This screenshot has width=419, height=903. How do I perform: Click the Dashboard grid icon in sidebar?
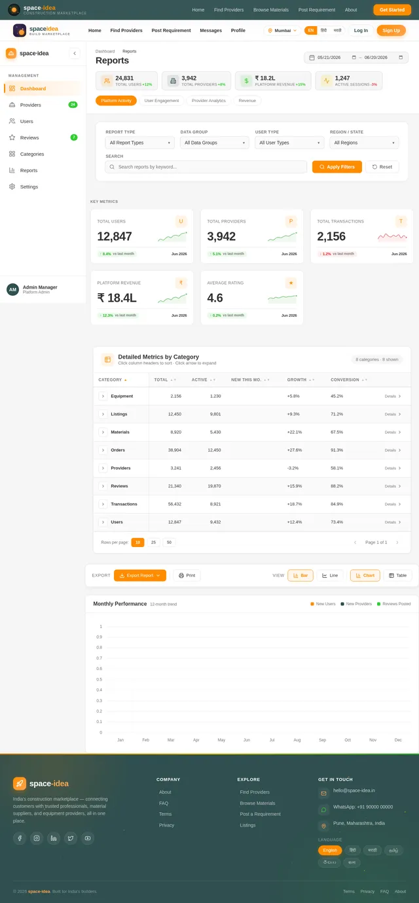point(12,88)
